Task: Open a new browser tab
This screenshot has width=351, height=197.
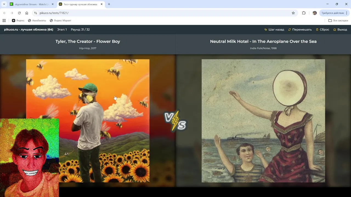Action: click(x=109, y=4)
